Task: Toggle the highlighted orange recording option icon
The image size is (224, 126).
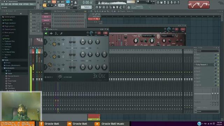Action: tap(54, 2)
